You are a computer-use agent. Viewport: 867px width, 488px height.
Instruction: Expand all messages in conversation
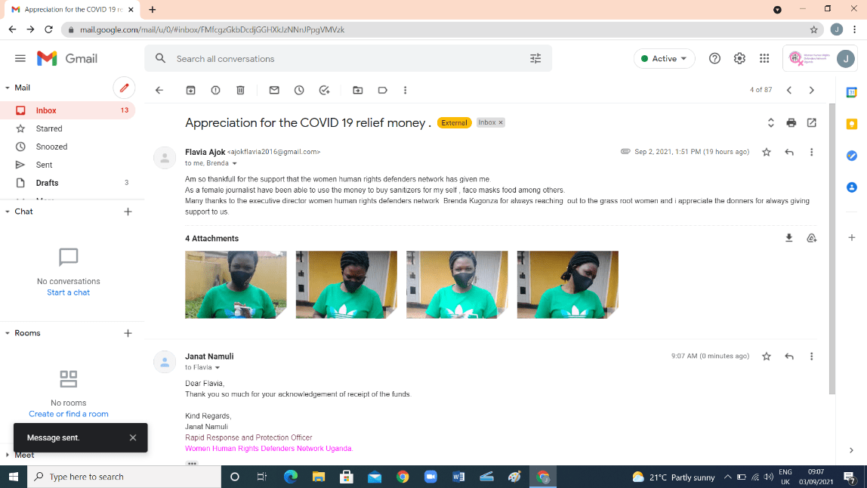pyautogui.click(x=771, y=123)
